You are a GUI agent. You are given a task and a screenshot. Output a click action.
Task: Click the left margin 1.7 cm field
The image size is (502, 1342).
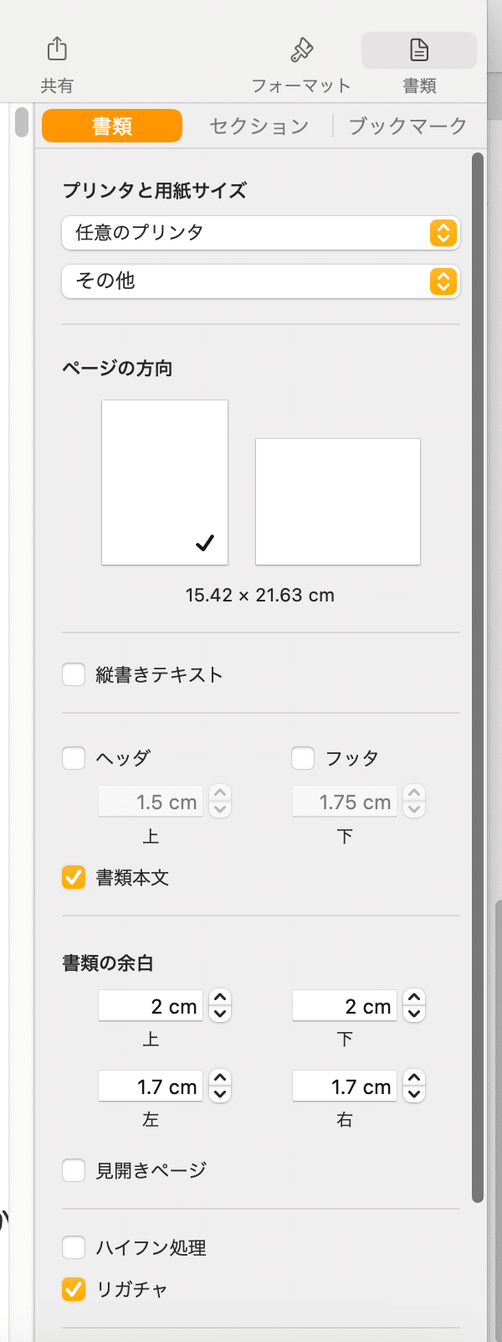click(151, 1087)
